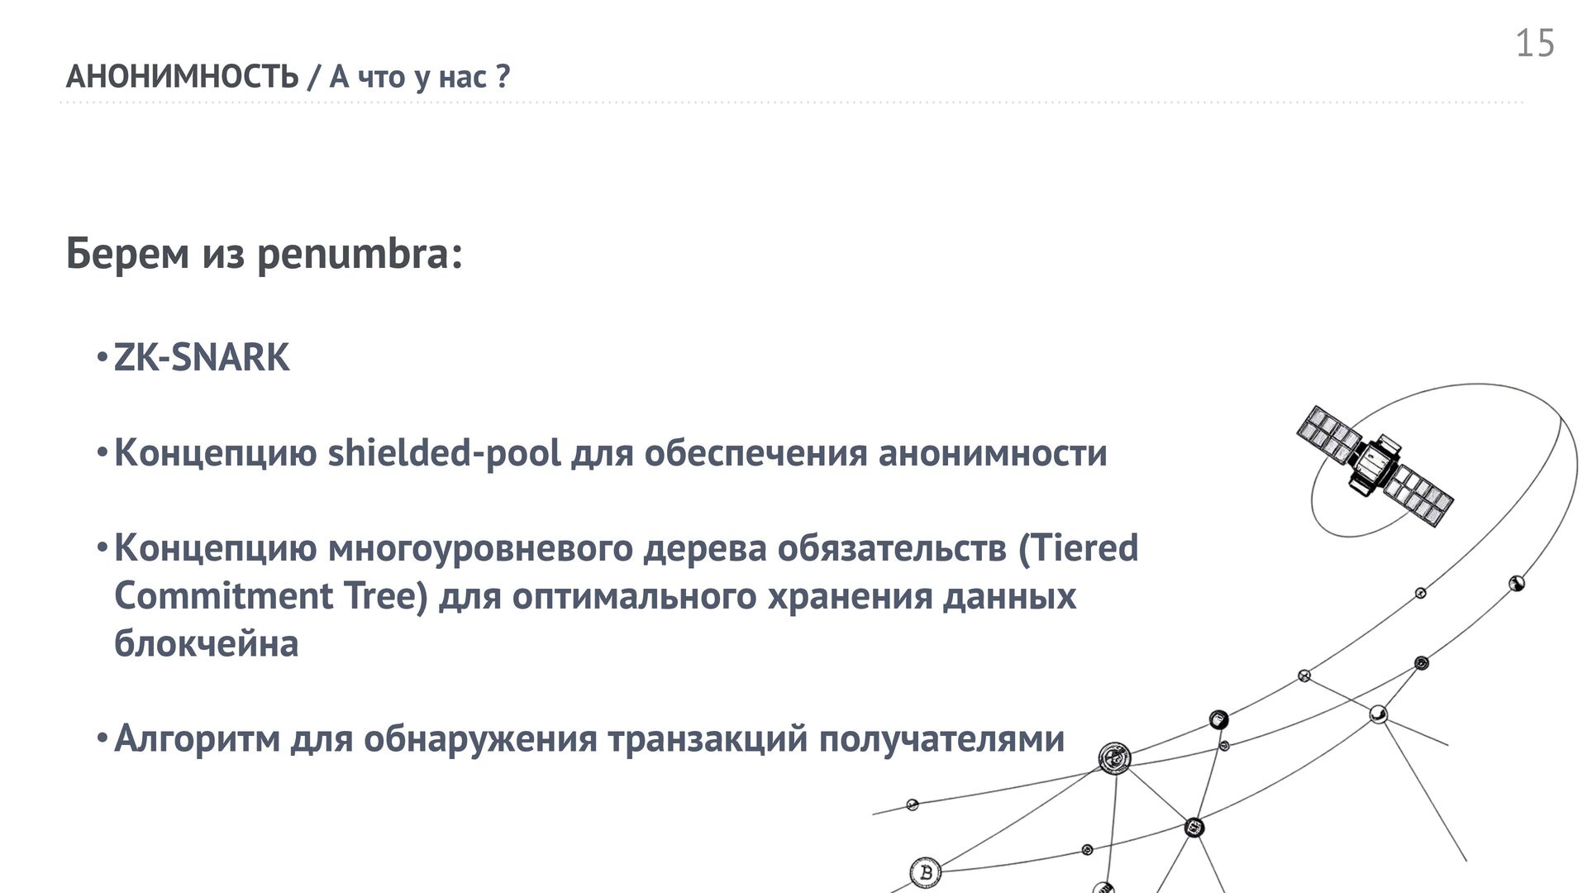
Task: Click the small node left of the network
Action: click(x=913, y=805)
